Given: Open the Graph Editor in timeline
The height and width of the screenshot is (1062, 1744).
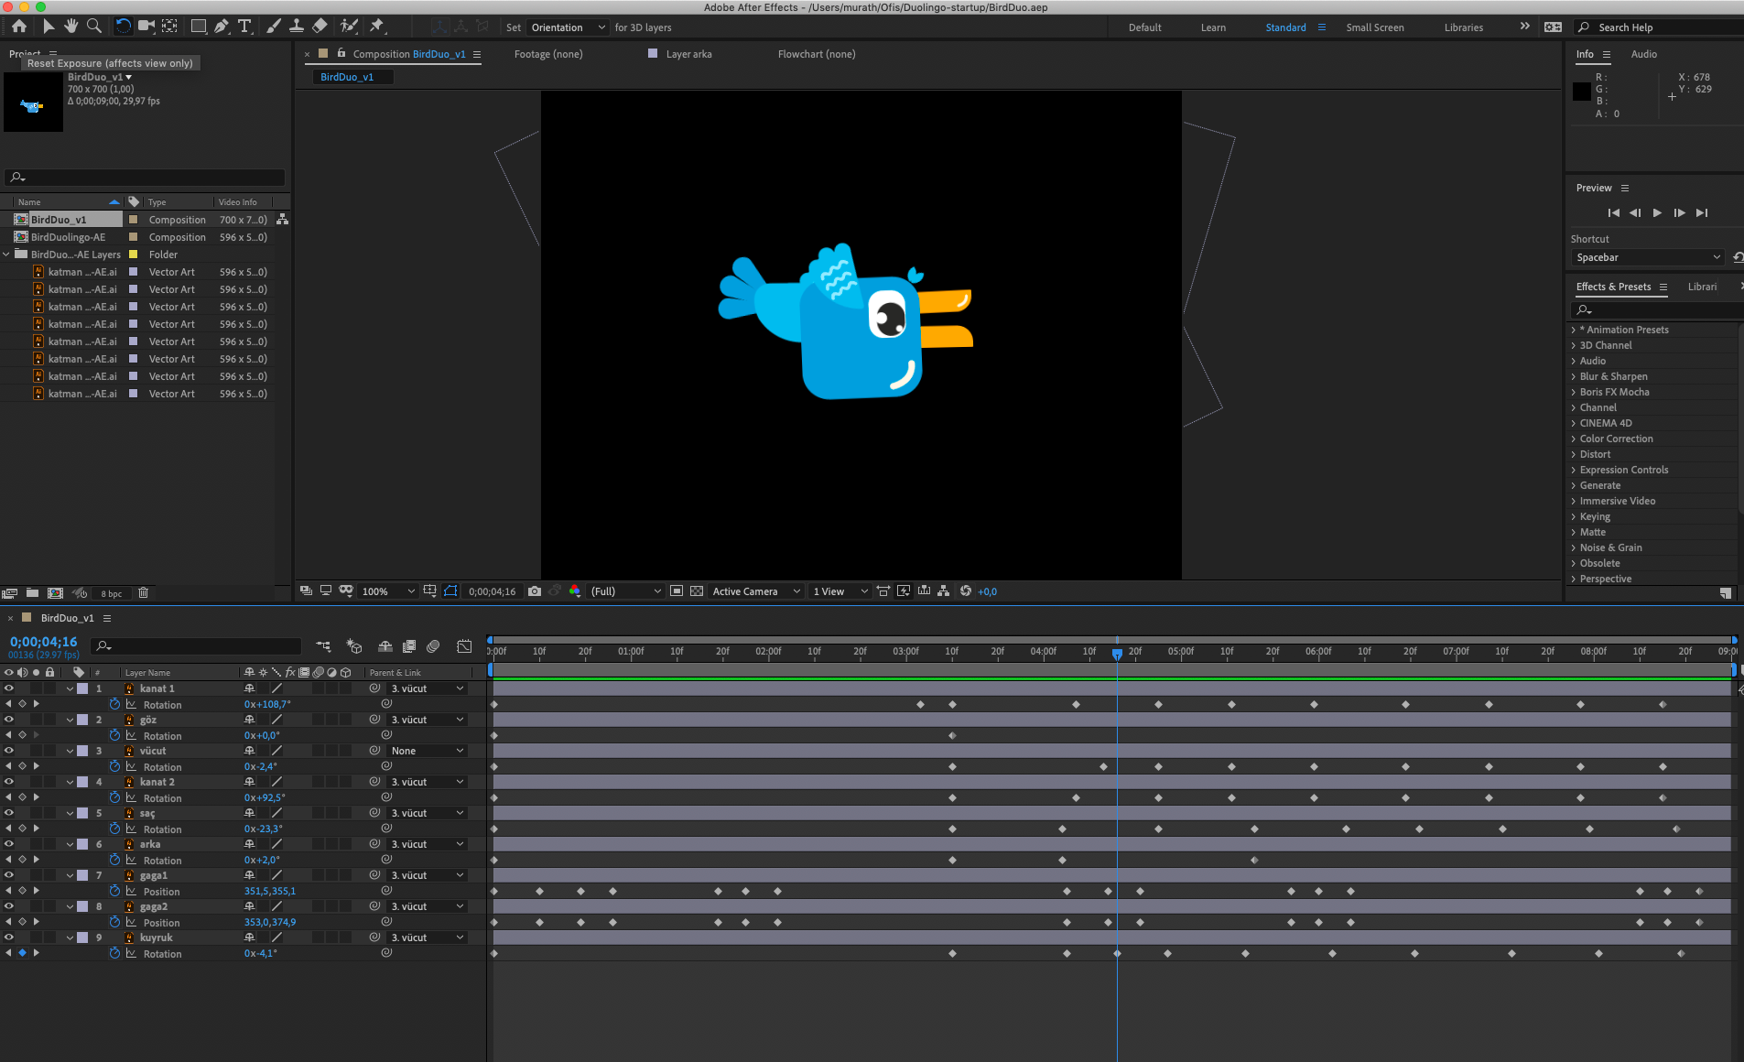Looking at the screenshot, I should pyautogui.click(x=464, y=646).
